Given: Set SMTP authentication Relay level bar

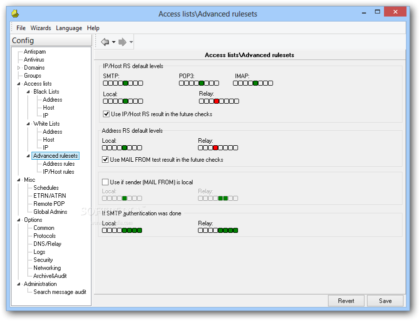Looking at the screenshot, I should (x=218, y=230).
